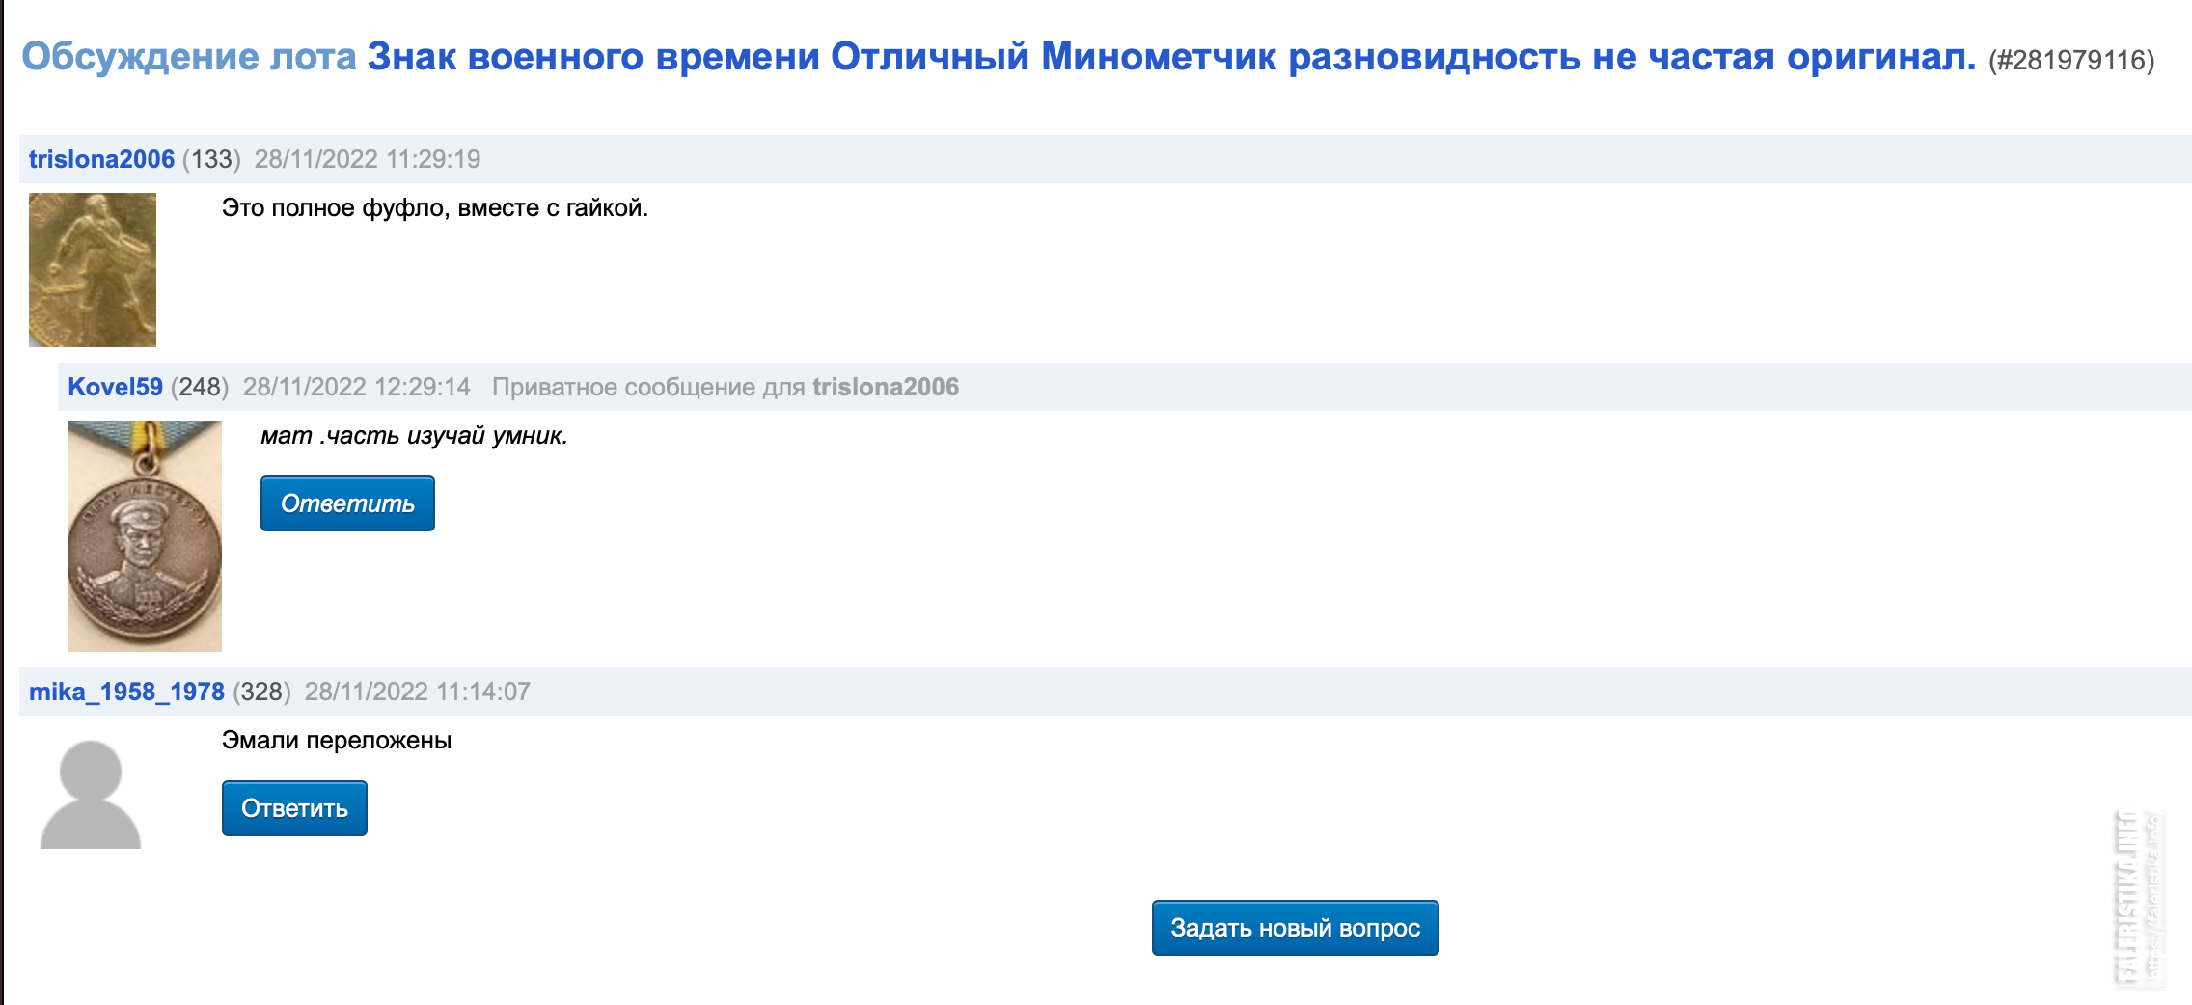This screenshot has height=1005, width=2192.
Task: Click mika_1958_1978's default silhouette avatar
Action: click(91, 795)
